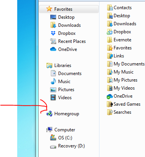Open OneDrive label under Favorites
The width and height of the screenshot is (145, 157).
(68, 49)
